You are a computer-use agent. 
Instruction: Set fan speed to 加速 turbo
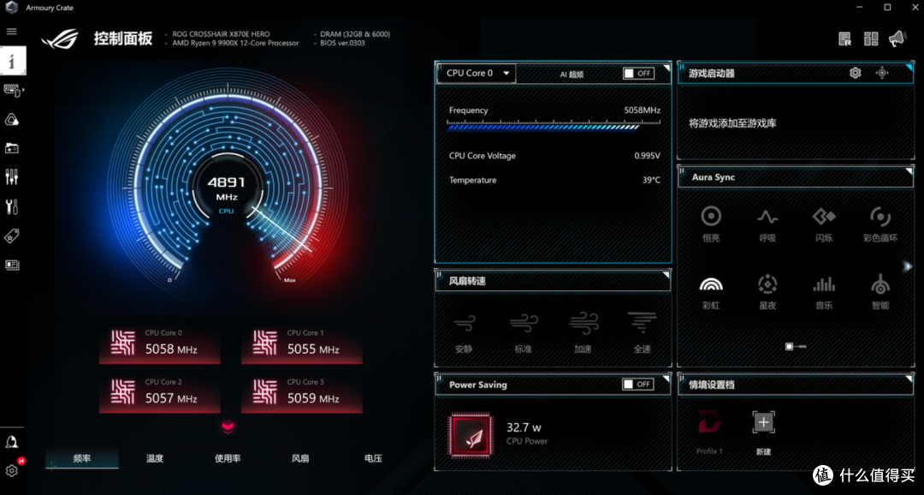583,333
